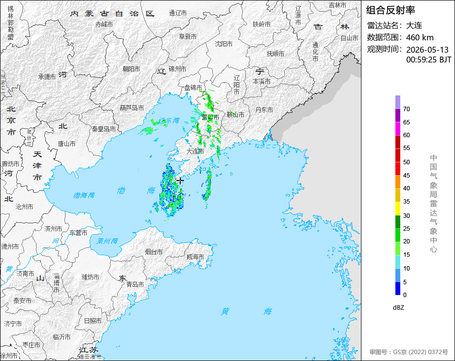Click the '营口市' city label
Screen dimensions: 455x361
[210, 117]
